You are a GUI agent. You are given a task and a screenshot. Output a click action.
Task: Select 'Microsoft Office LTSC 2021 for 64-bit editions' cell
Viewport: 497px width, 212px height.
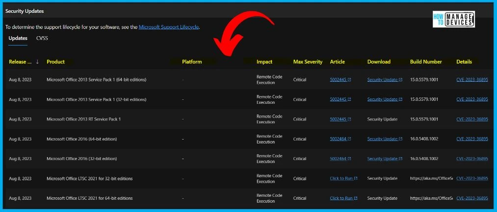90,198
